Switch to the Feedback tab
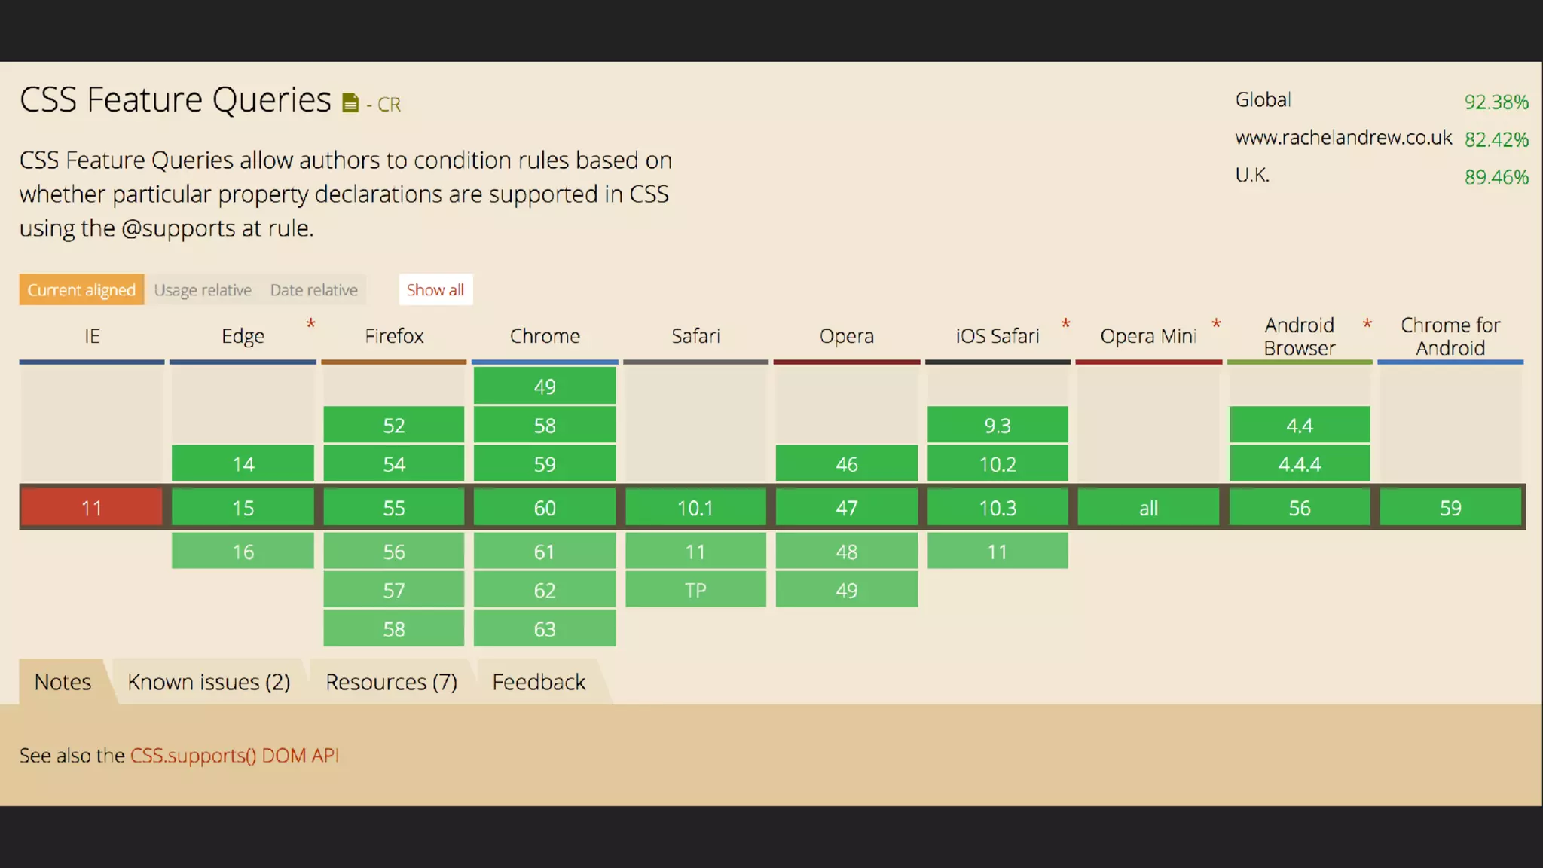The height and width of the screenshot is (868, 1543). point(539,682)
